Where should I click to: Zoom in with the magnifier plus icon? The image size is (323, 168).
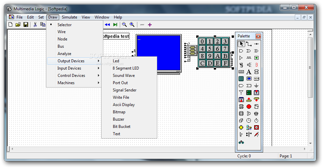point(132,25)
